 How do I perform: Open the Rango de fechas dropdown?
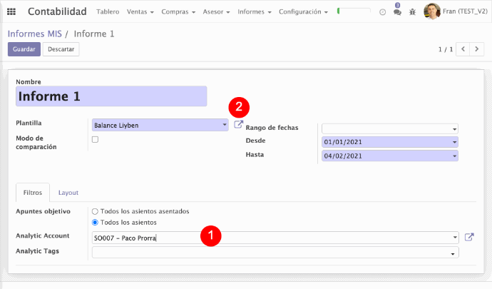click(389, 128)
